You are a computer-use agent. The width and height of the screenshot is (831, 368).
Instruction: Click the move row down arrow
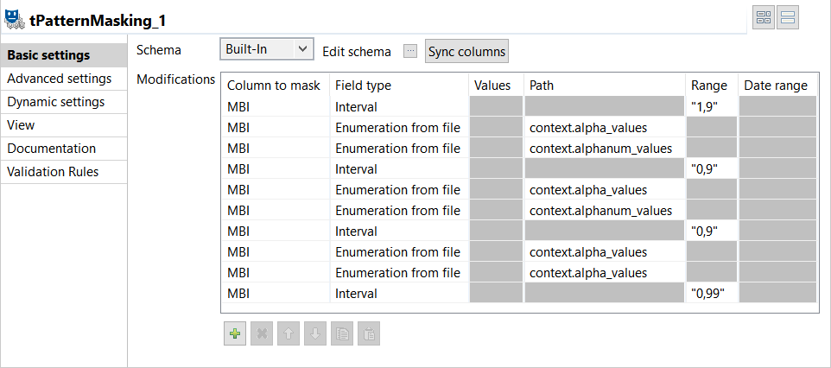314,333
